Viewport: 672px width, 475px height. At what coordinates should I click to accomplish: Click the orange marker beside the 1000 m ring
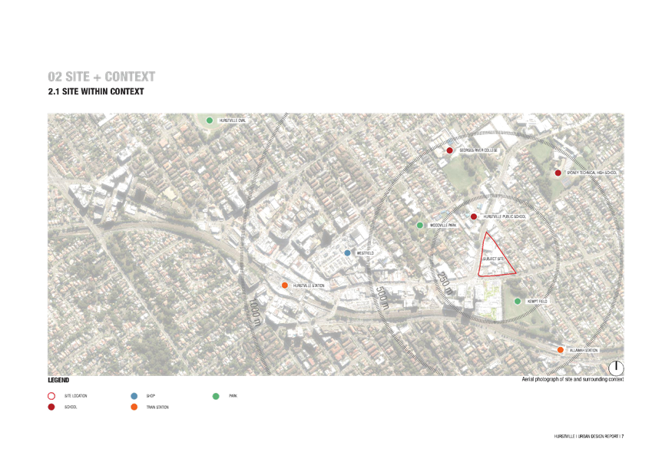(x=284, y=285)
